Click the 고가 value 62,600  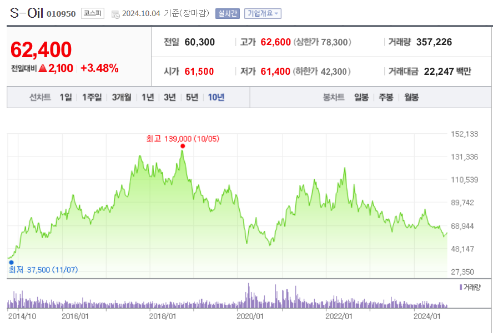pyautogui.click(x=276, y=42)
